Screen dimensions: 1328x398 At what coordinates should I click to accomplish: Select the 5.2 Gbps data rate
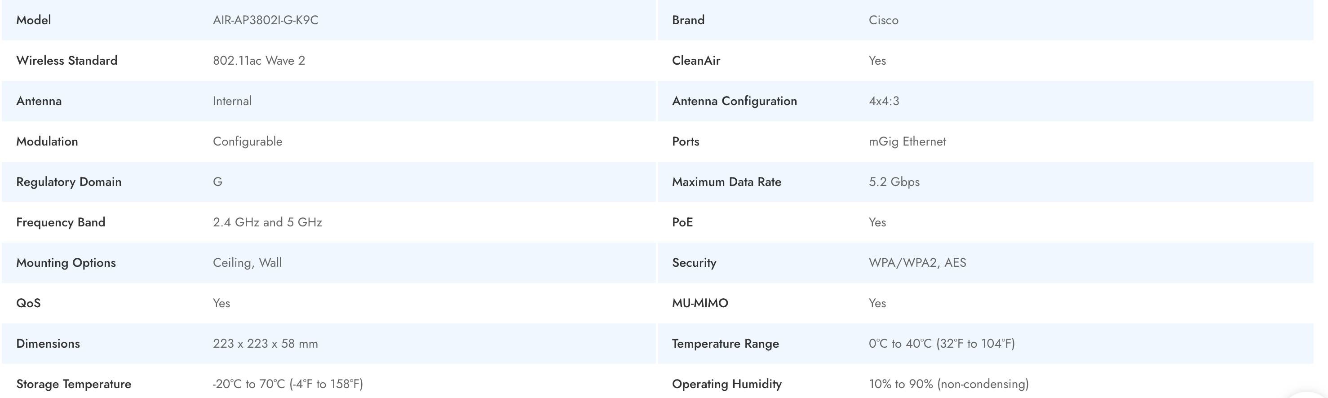(x=894, y=182)
